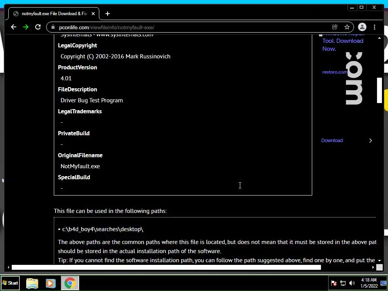This screenshot has width=388, height=291.
Task: Click the chevron next to Download
Action: click(x=371, y=141)
